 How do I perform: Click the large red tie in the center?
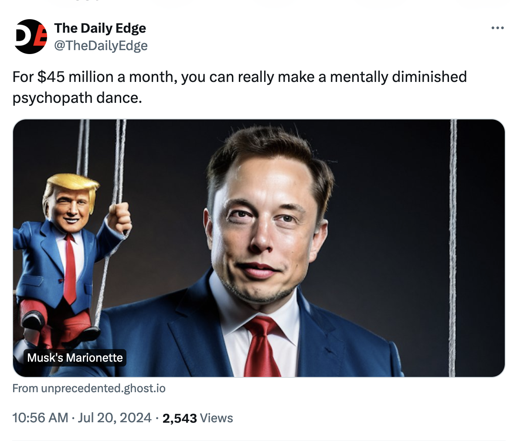click(262, 349)
